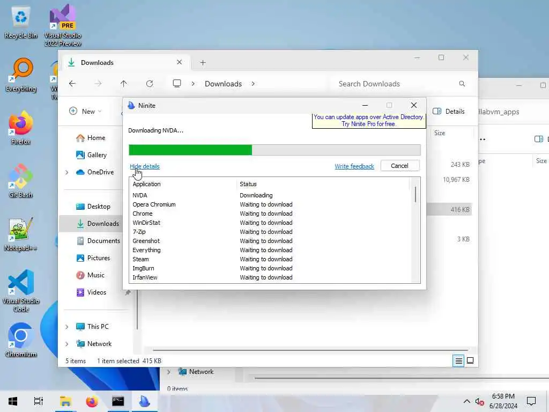Expand the This PC tree node
This screenshot has width=549, height=412.
pyautogui.click(x=67, y=327)
